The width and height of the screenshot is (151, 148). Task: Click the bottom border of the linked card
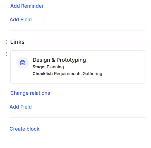pyautogui.click(x=78, y=83)
